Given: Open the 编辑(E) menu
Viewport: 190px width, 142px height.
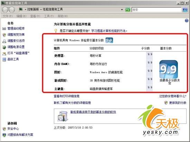Looking at the screenshot, I should [x=21, y=16].
